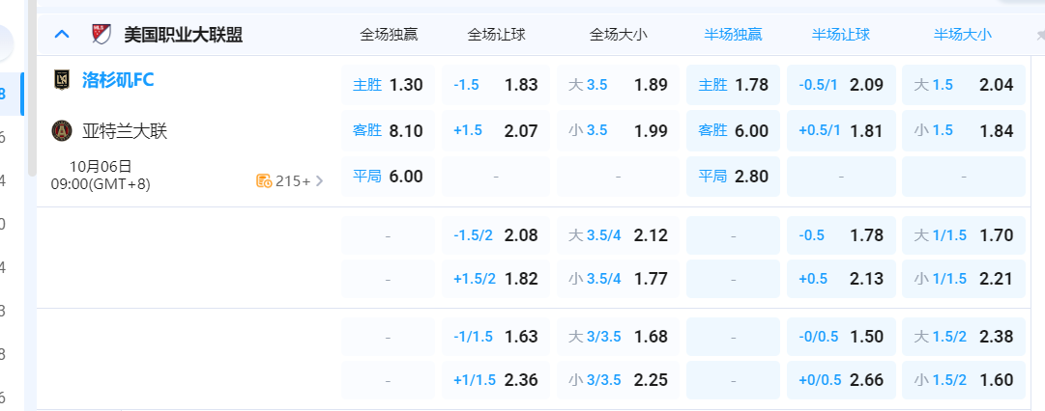Click the 亚特兰大联 team crest
The image size is (1045, 411).
[x=62, y=130]
